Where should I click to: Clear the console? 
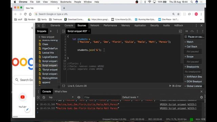point(44,97)
